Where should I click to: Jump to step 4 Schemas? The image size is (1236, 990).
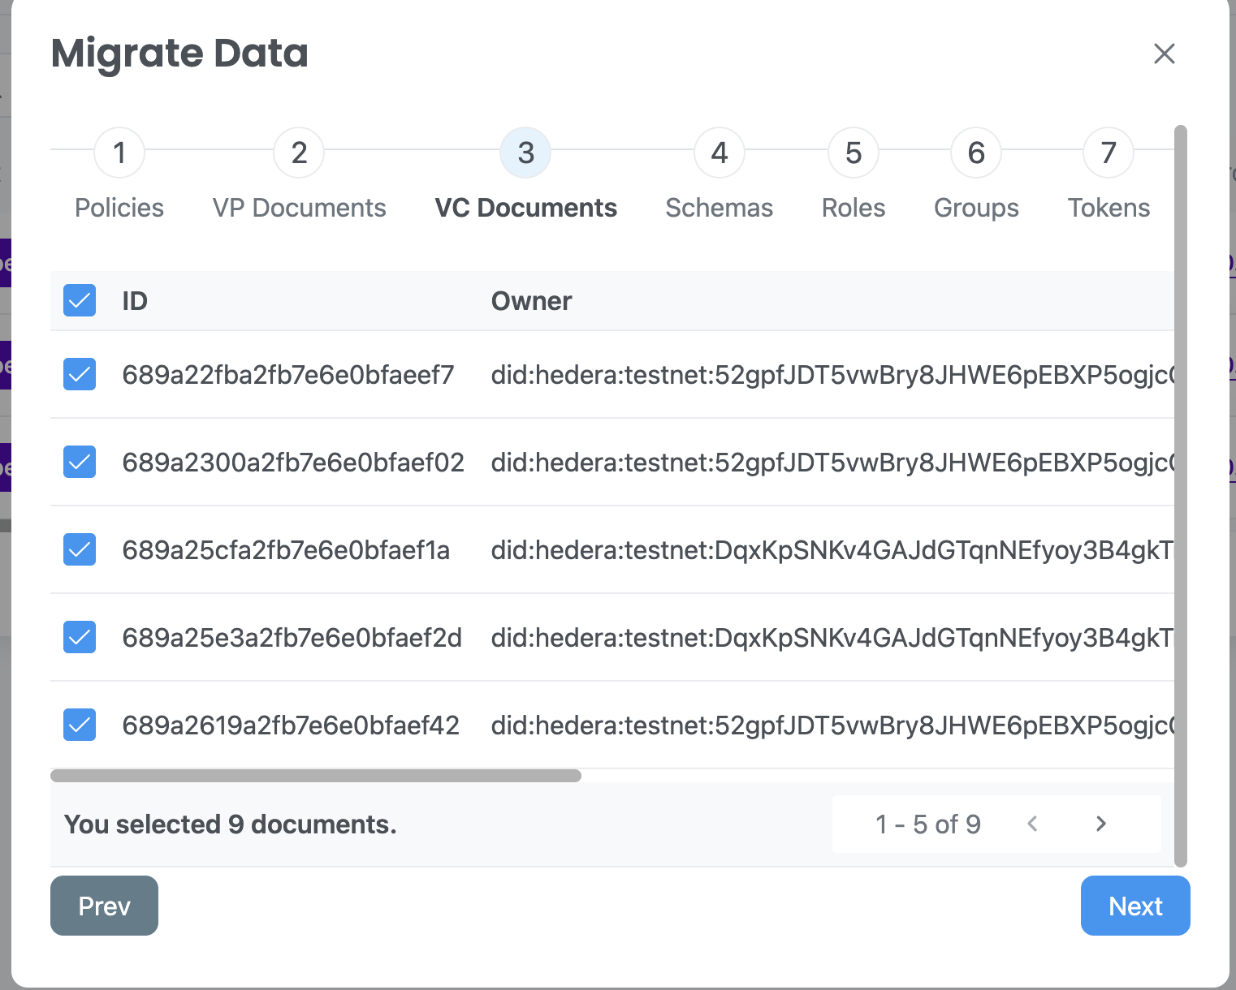[x=719, y=153]
